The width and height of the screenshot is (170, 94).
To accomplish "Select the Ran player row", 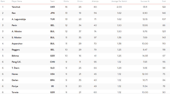I will (85, 13).
